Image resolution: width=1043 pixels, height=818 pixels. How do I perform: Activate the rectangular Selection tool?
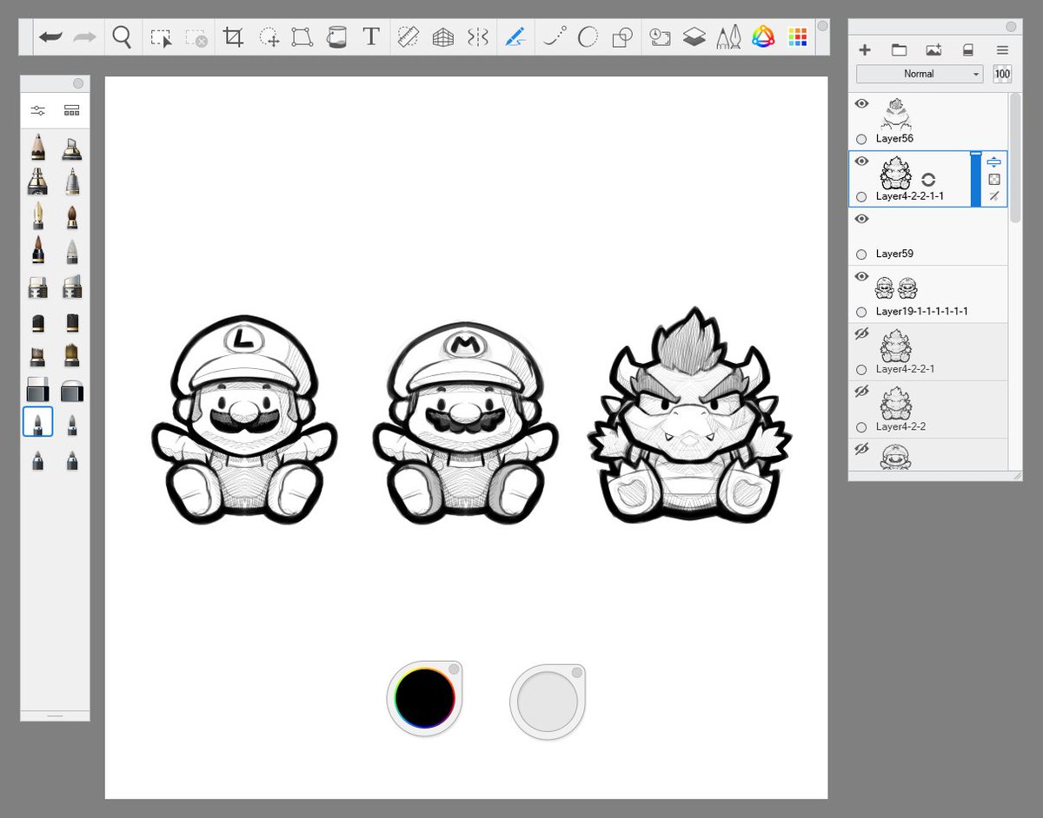click(x=161, y=38)
